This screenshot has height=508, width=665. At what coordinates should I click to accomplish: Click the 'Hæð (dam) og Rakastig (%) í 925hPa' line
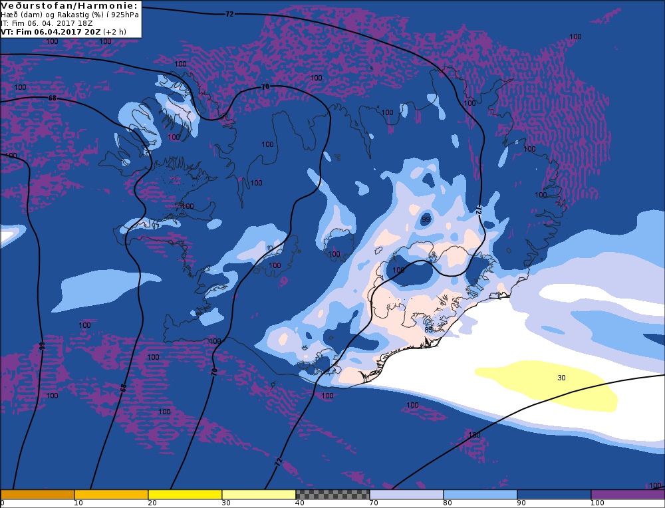[x=70, y=15]
